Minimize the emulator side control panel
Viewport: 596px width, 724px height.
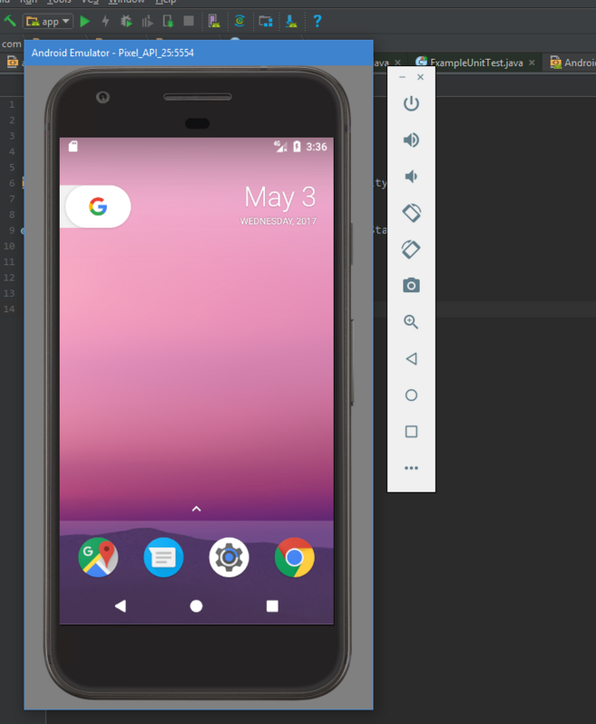coord(402,77)
